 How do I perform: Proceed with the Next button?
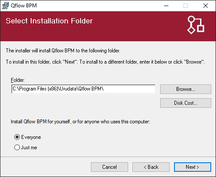click(x=193, y=167)
